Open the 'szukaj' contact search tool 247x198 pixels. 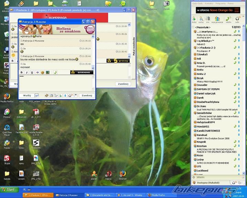point(200,19)
